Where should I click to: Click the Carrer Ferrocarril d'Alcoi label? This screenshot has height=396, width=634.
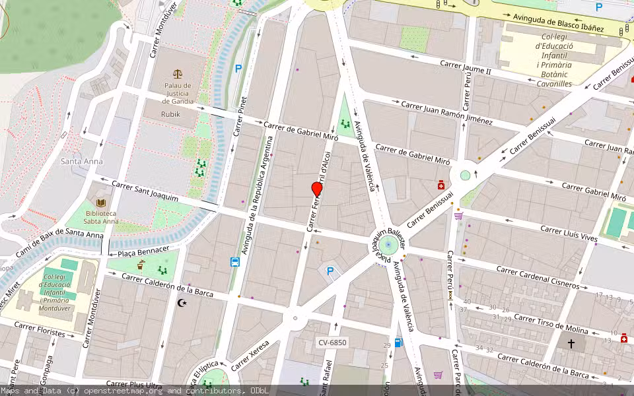tap(319, 191)
